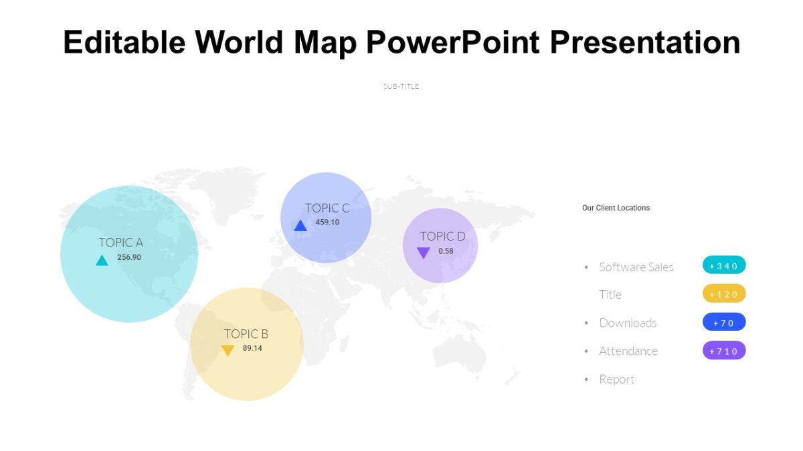Click the bullet point beside Software Sales
Image resolution: width=803 pixels, height=451 pixels.
[586, 267]
